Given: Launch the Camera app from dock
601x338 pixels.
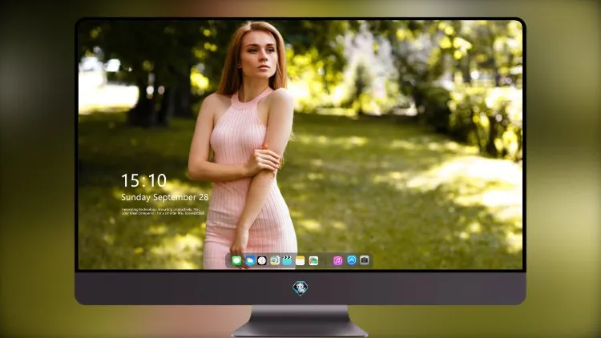Looking at the screenshot, I should (x=365, y=260).
